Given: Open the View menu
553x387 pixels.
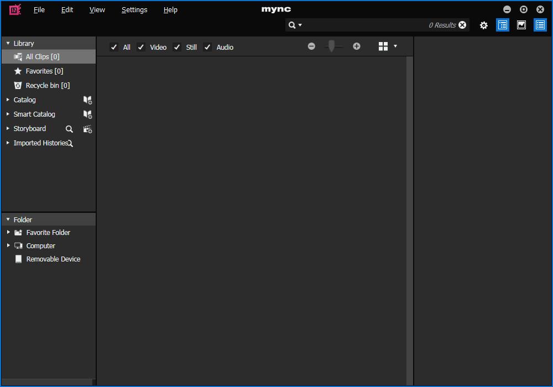Looking at the screenshot, I should click(x=97, y=10).
